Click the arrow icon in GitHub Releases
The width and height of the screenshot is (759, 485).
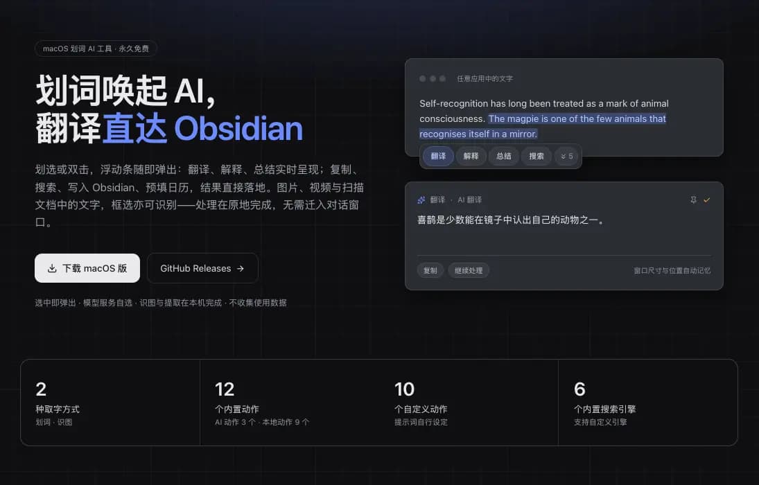click(240, 268)
